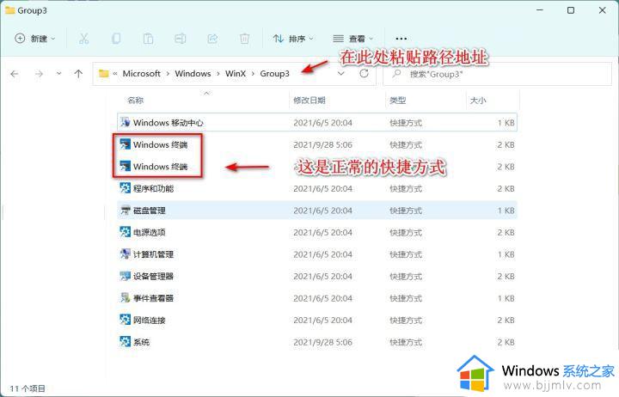Click the 程序和功能 file icon
Screen dimensions: 619x397
point(126,188)
